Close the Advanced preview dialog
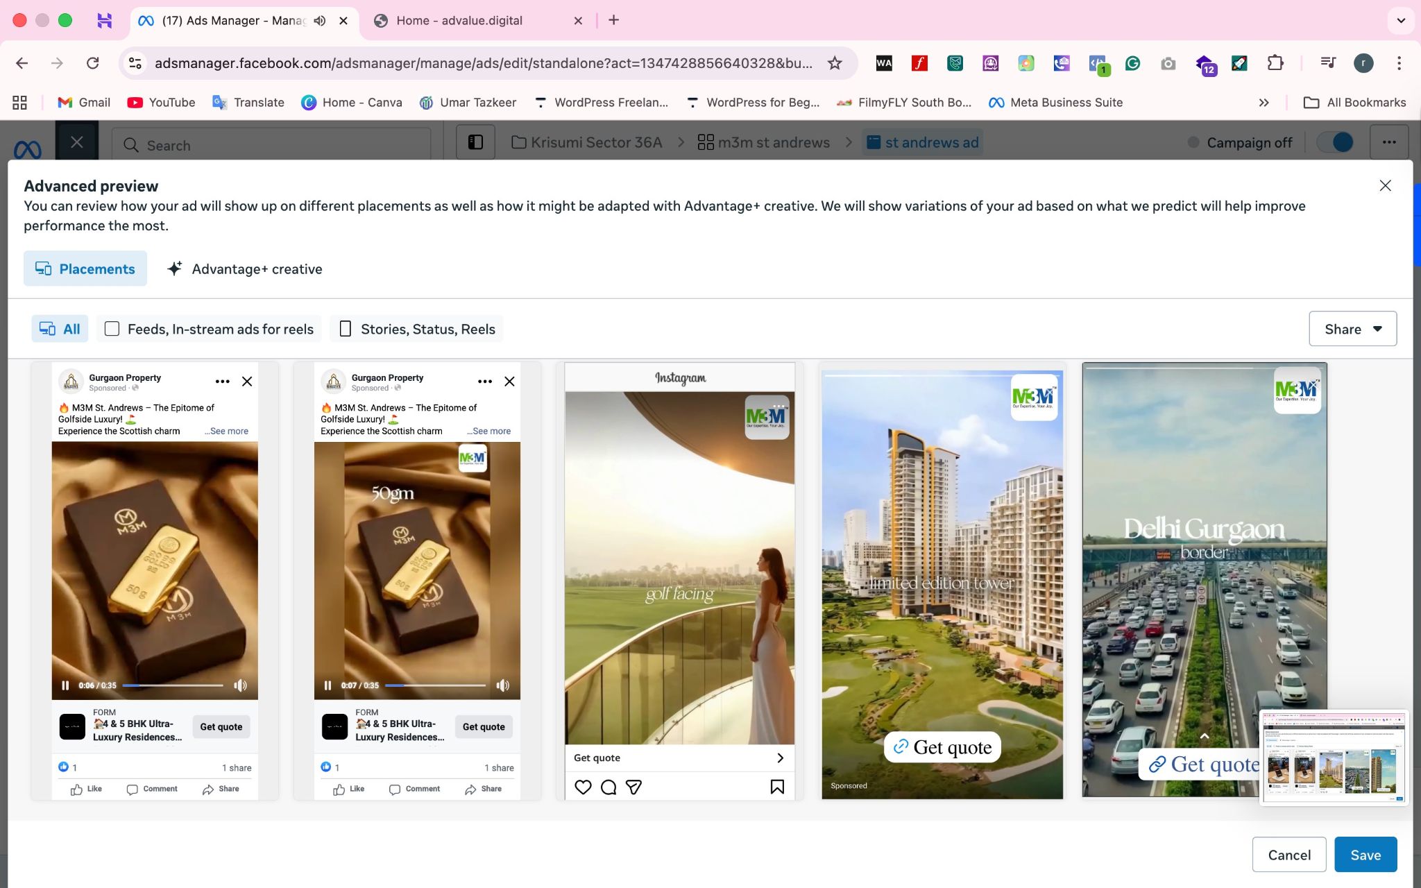 (1385, 186)
